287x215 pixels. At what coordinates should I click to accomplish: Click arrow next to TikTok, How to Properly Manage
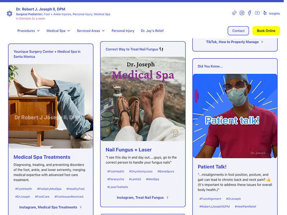coord(262,42)
